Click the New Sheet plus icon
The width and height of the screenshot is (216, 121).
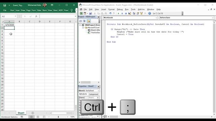(x=33, y=113)
